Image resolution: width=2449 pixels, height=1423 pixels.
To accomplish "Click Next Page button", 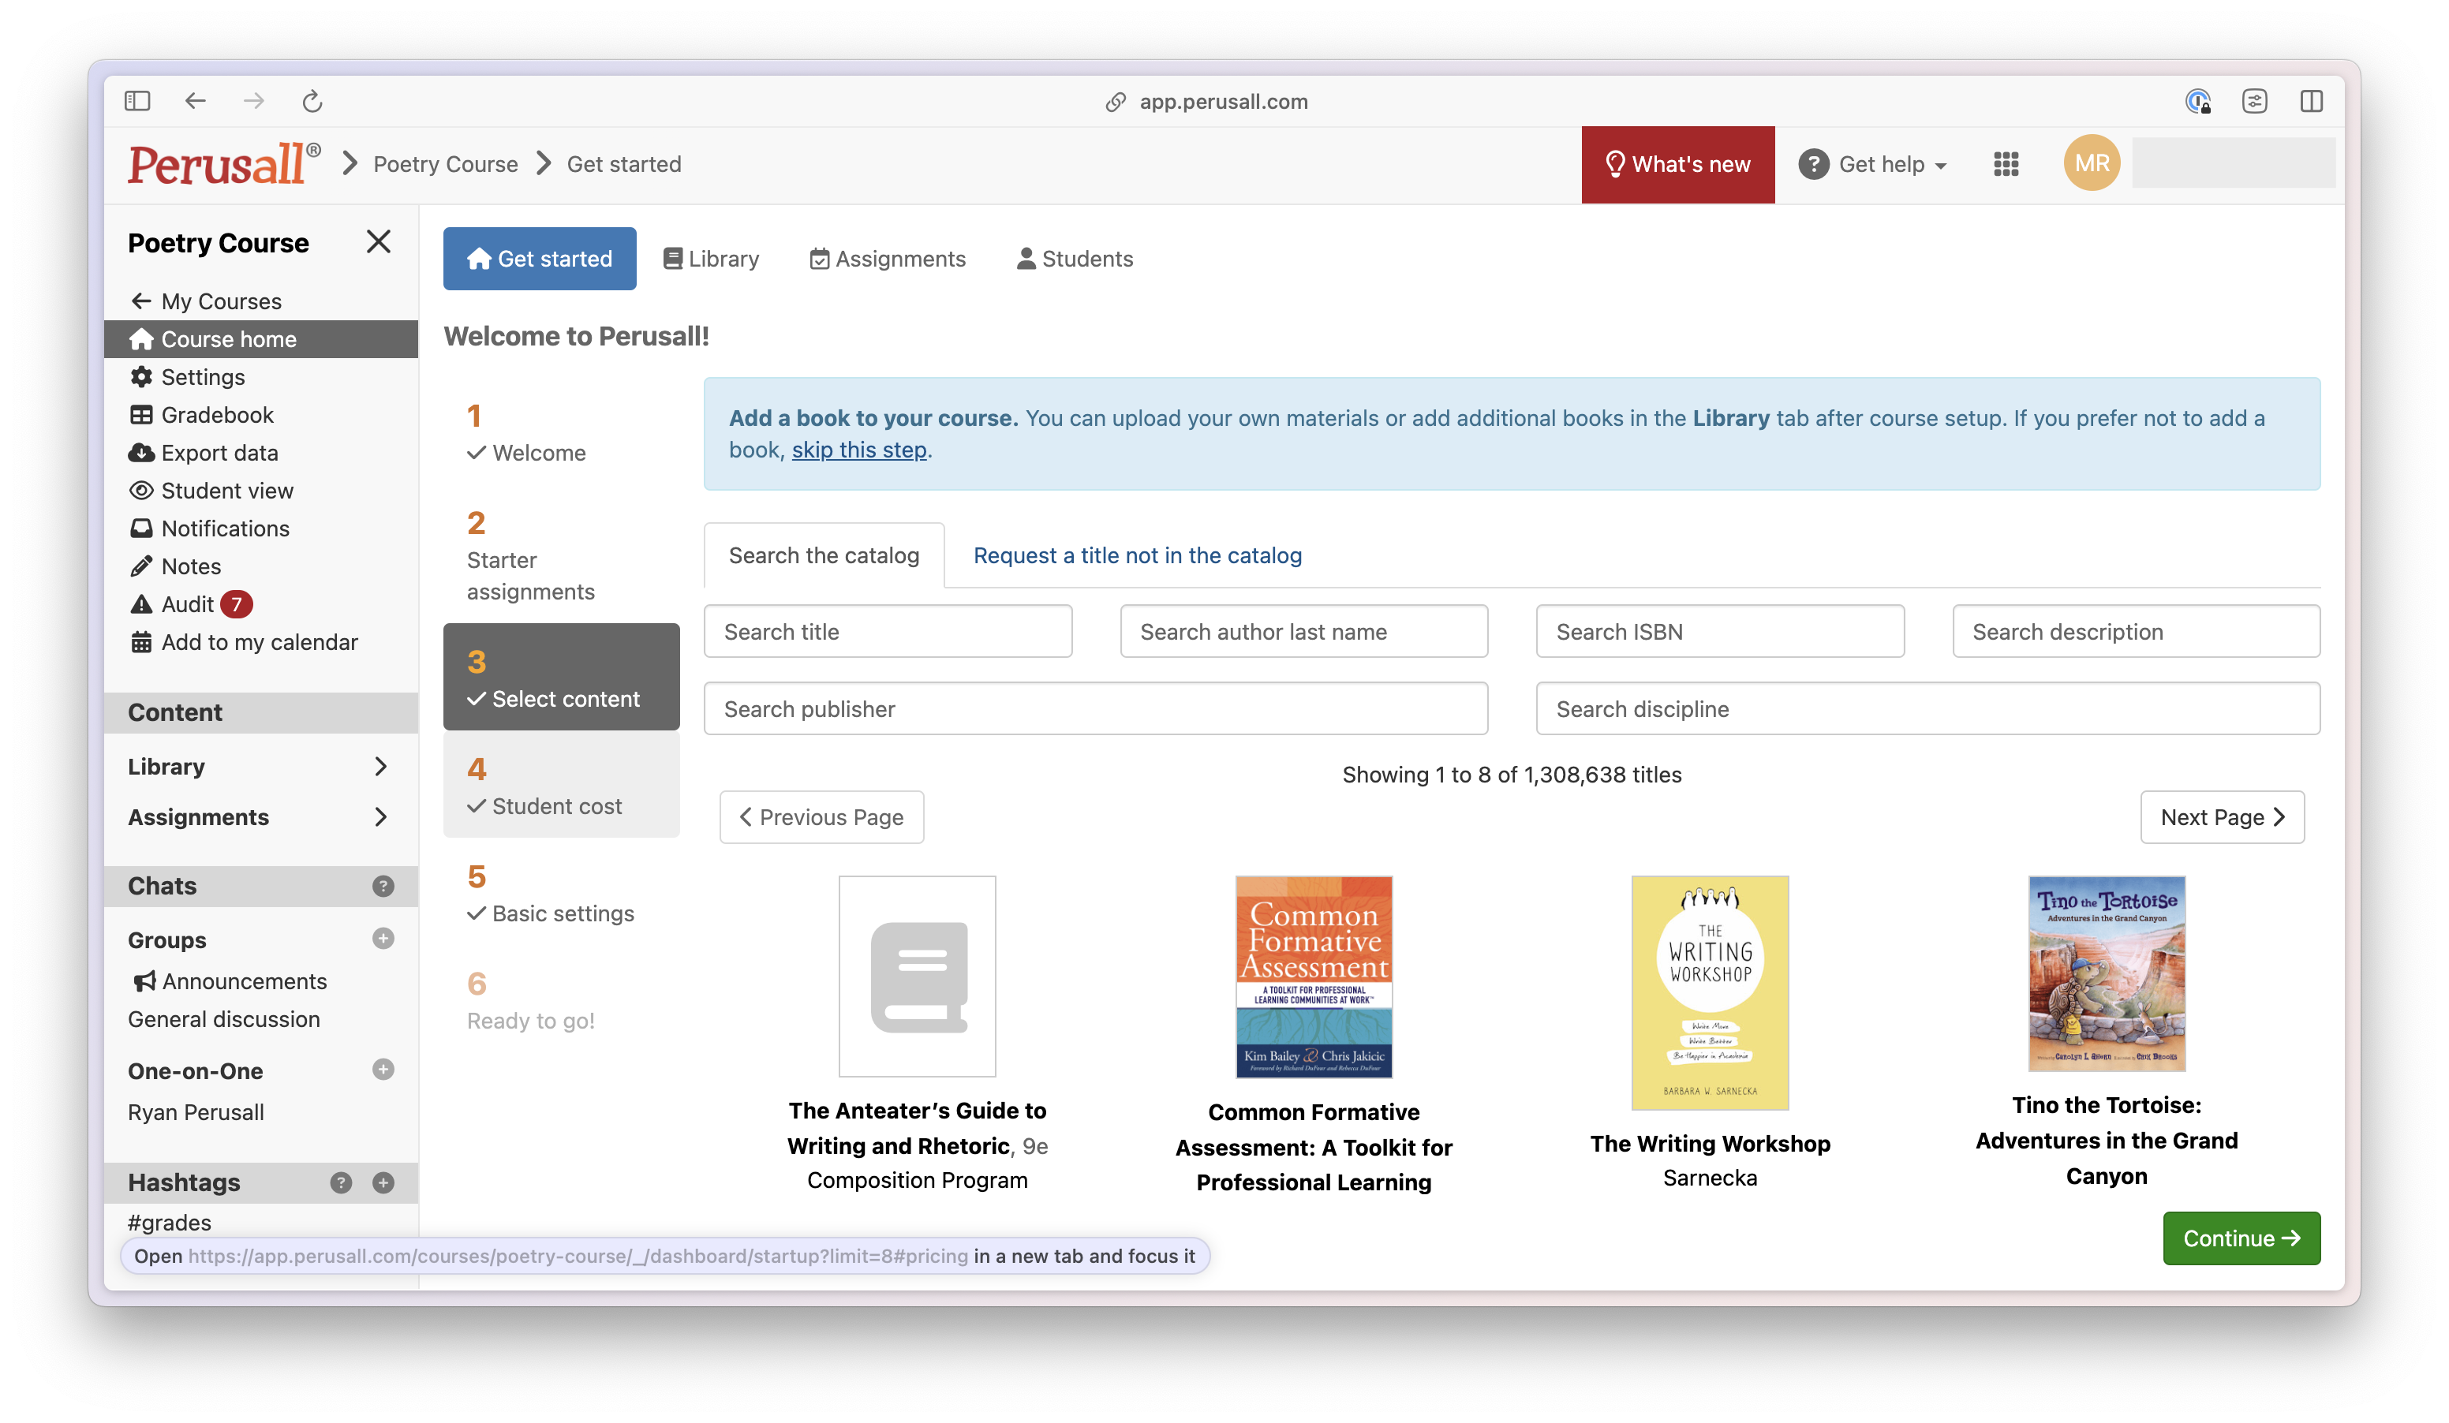I will (x=2222, y=817).
